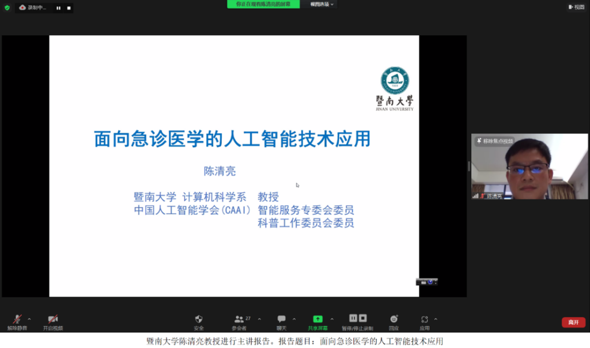Viewport: 590px width, 348px height.
Task: Click 移除焦点视频 on the speaker video
Action: point(494,141)
